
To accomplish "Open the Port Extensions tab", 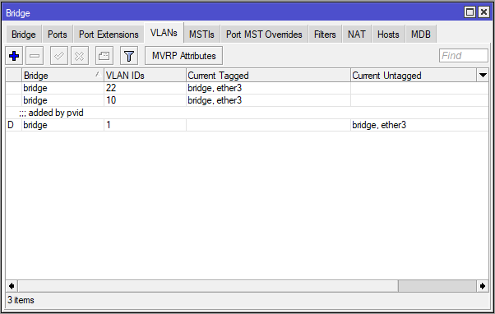I will (109, 34).
